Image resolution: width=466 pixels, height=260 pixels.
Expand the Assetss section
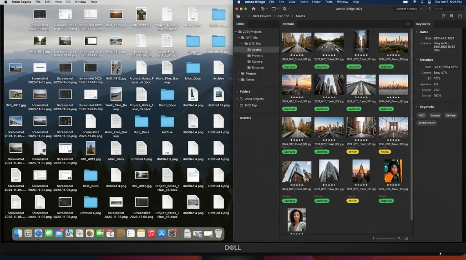tap(237, 118)
